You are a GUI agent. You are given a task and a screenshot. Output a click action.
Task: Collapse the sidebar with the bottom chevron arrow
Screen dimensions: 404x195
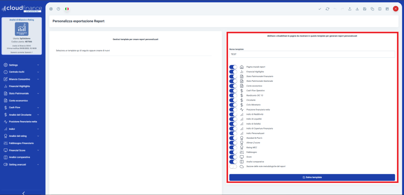pyautogui.click(x=23, y=193)
